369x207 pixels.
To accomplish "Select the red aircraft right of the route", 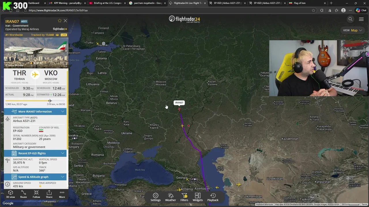I will [x=189, y=126].
